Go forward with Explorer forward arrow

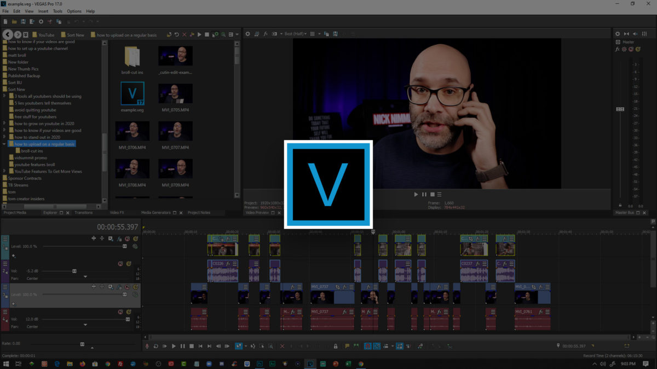tap(18, 34)
